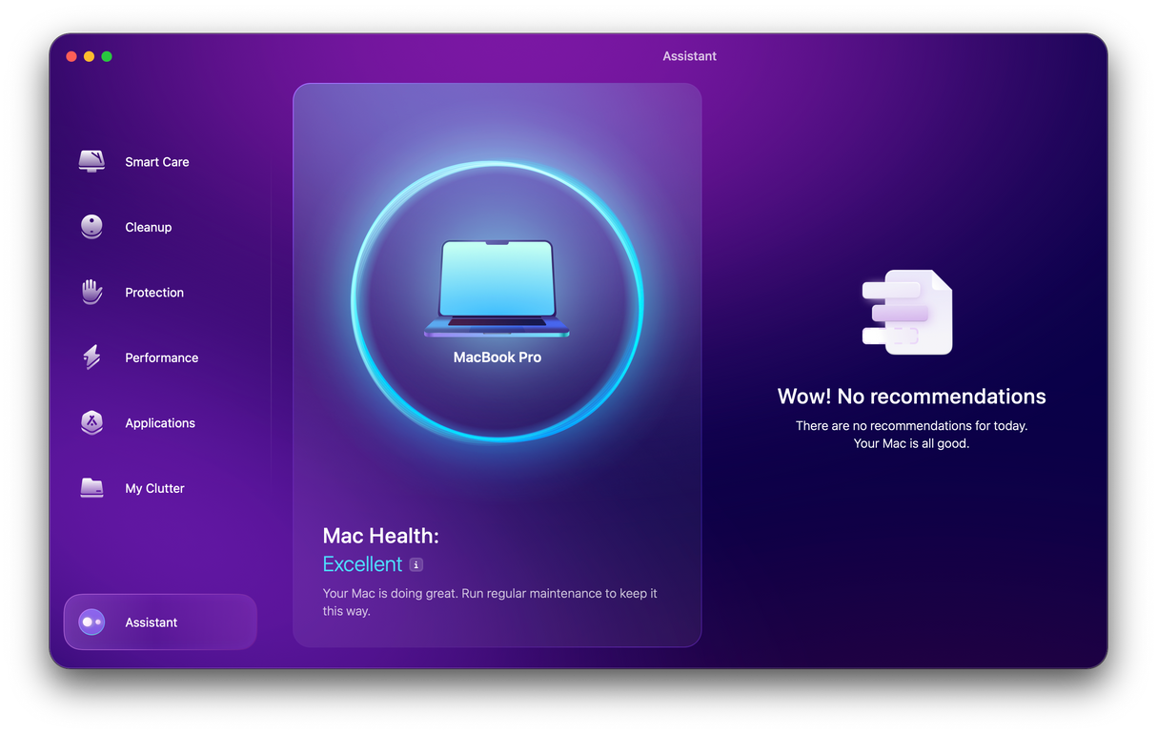The image size is (1157, 734).
Task: Open the My Clutter folder icon
Action: (x=91, y=488)
